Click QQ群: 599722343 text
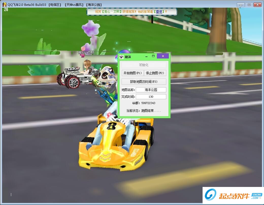 (144, 103)
